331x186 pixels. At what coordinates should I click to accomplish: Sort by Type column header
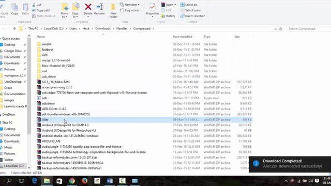(207, 37)
